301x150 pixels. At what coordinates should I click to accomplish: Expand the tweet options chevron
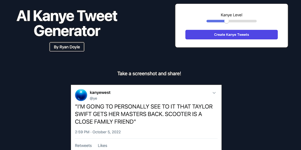point(214,93)
